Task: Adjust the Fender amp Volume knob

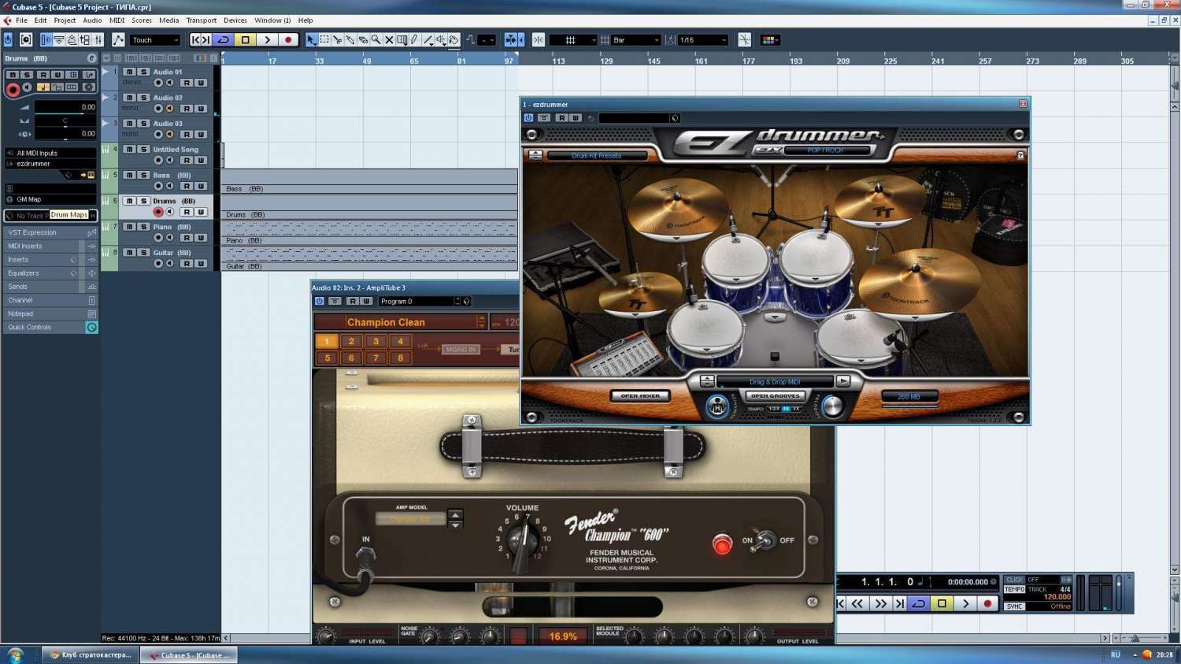Action: pyautogui.click(x=520, y=540)
